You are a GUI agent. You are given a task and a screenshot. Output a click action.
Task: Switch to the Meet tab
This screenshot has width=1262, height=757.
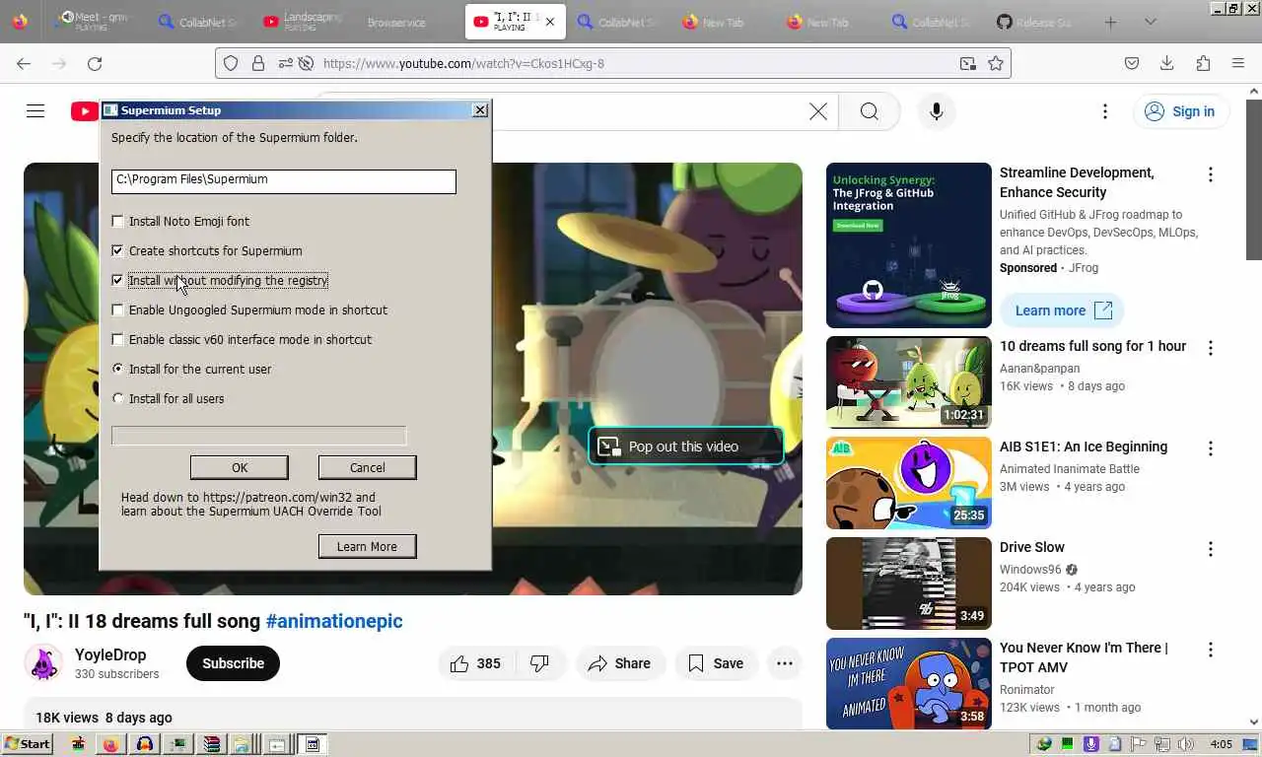(x=94, y=22)
